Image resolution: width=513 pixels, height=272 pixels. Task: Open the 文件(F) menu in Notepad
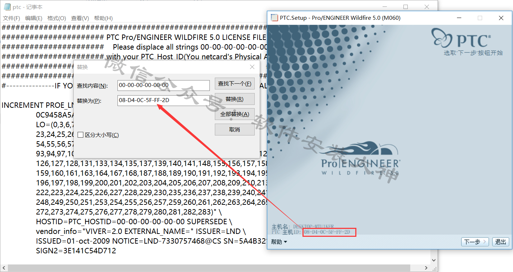11,18
